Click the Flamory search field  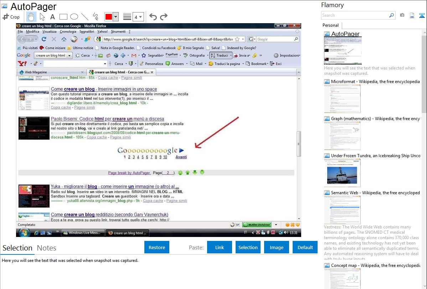355,15
